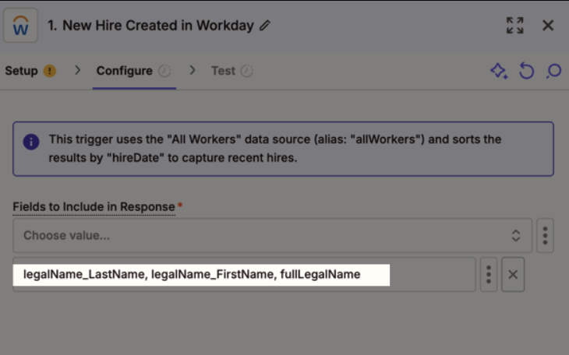Open the AI sparkle assistant icon
569x355 pixels.
click(498, 71)
